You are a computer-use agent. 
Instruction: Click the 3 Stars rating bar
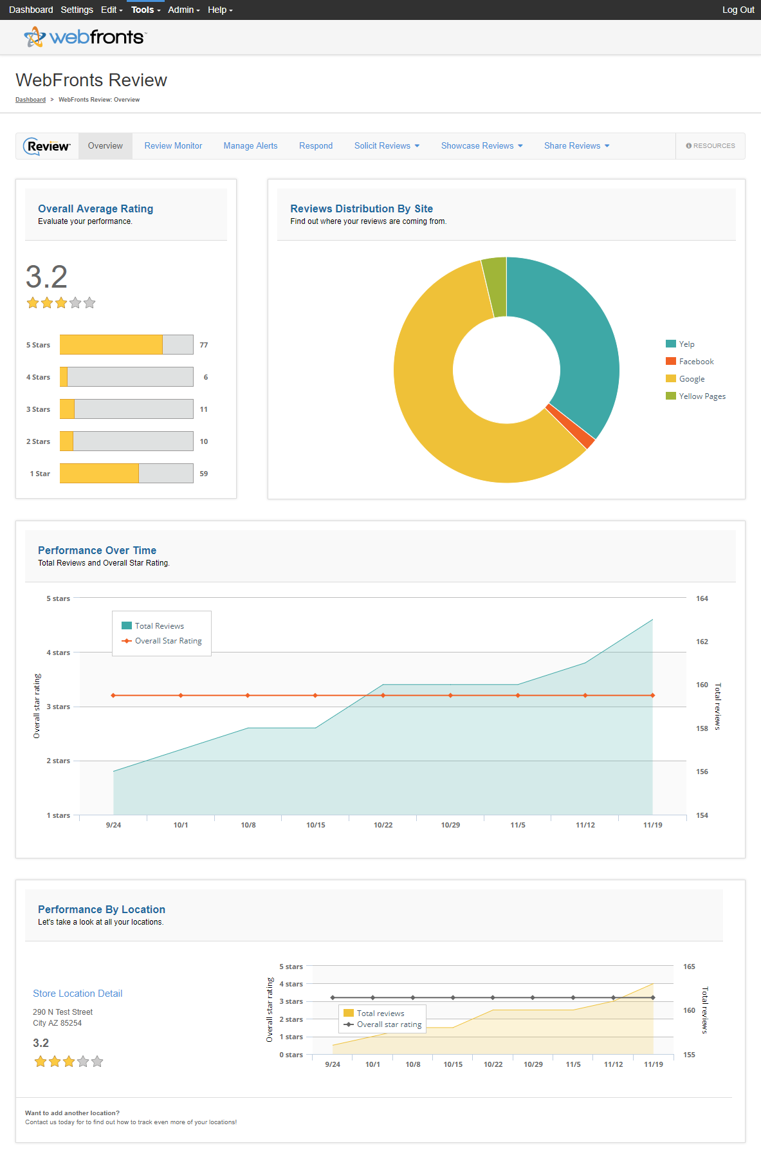(127, 409)
